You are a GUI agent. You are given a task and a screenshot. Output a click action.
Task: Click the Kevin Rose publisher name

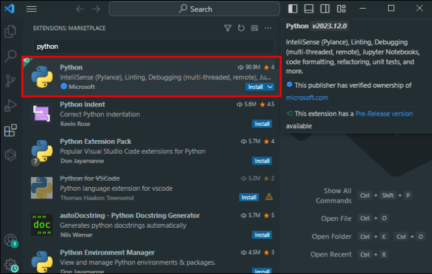pyautogui.click(x=75, y=124)
